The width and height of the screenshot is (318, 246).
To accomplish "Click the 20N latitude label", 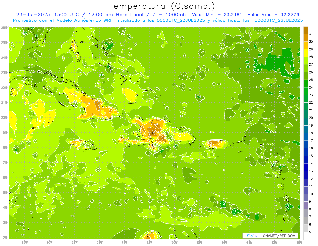I will (4, 118).
